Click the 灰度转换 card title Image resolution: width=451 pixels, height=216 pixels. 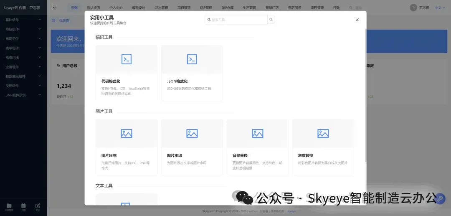click(306, 155)
